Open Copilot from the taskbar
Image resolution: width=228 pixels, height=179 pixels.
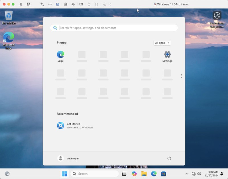(134, 174)
